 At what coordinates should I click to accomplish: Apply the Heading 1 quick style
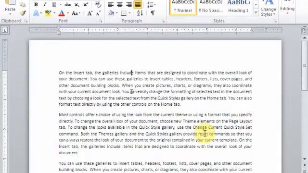(x=239, y=7)
